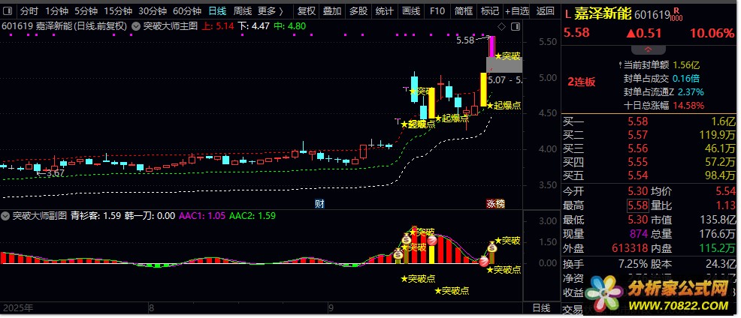The image size is (741, 318).
Task: Click the 买四 price 5.55
Action: 637,163
